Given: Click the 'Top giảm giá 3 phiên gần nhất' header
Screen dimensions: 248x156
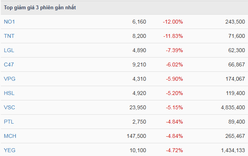Looking at the screenshot, I should [x=40, y=8].
